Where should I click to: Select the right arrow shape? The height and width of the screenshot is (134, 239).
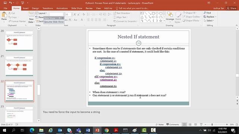pos(153,17)
